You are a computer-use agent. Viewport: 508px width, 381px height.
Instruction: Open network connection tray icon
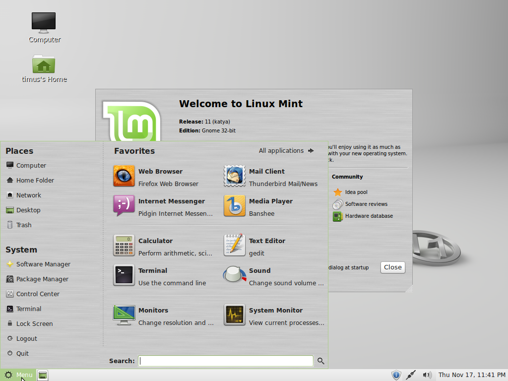(x=411, y=375)
